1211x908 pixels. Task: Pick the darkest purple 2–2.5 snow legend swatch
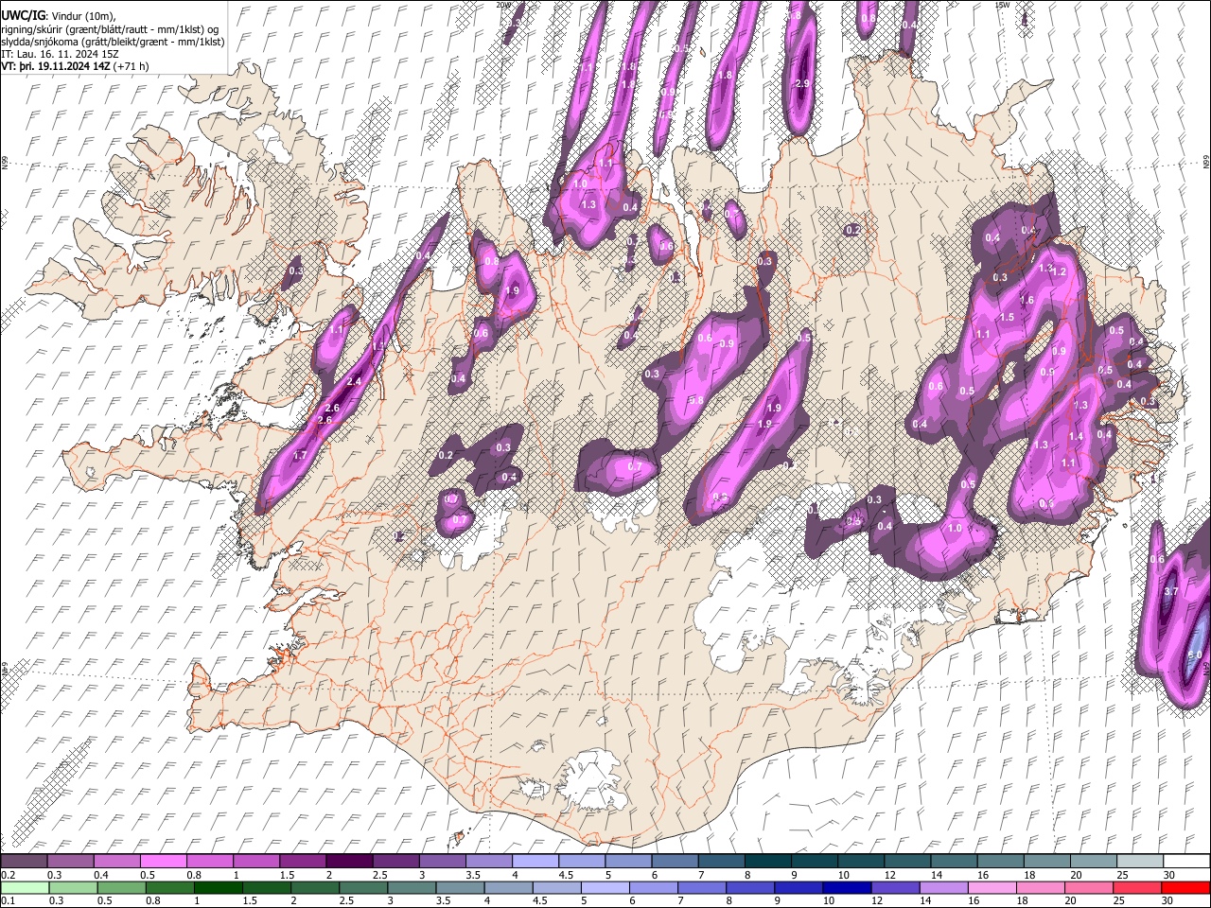click(x=350, y=861)
